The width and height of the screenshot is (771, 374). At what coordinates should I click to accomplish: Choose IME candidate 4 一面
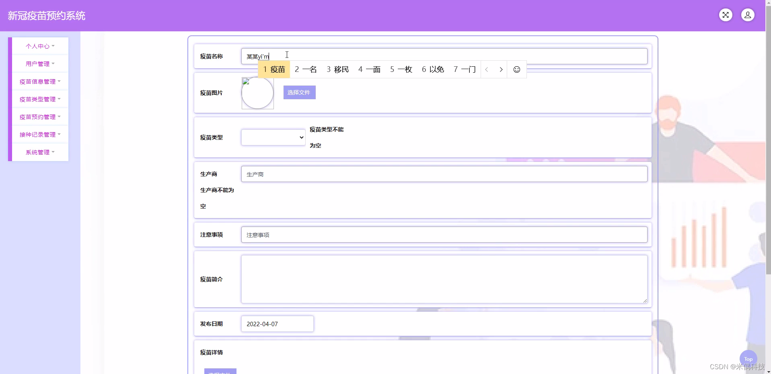pos(369,69)
